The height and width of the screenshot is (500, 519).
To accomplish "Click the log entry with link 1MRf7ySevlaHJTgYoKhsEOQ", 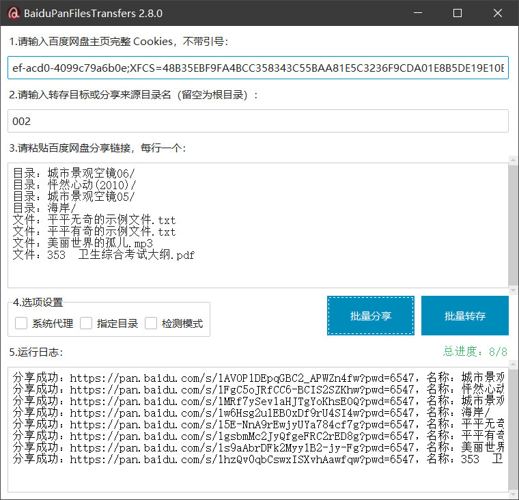I will [x=258, y=401].
